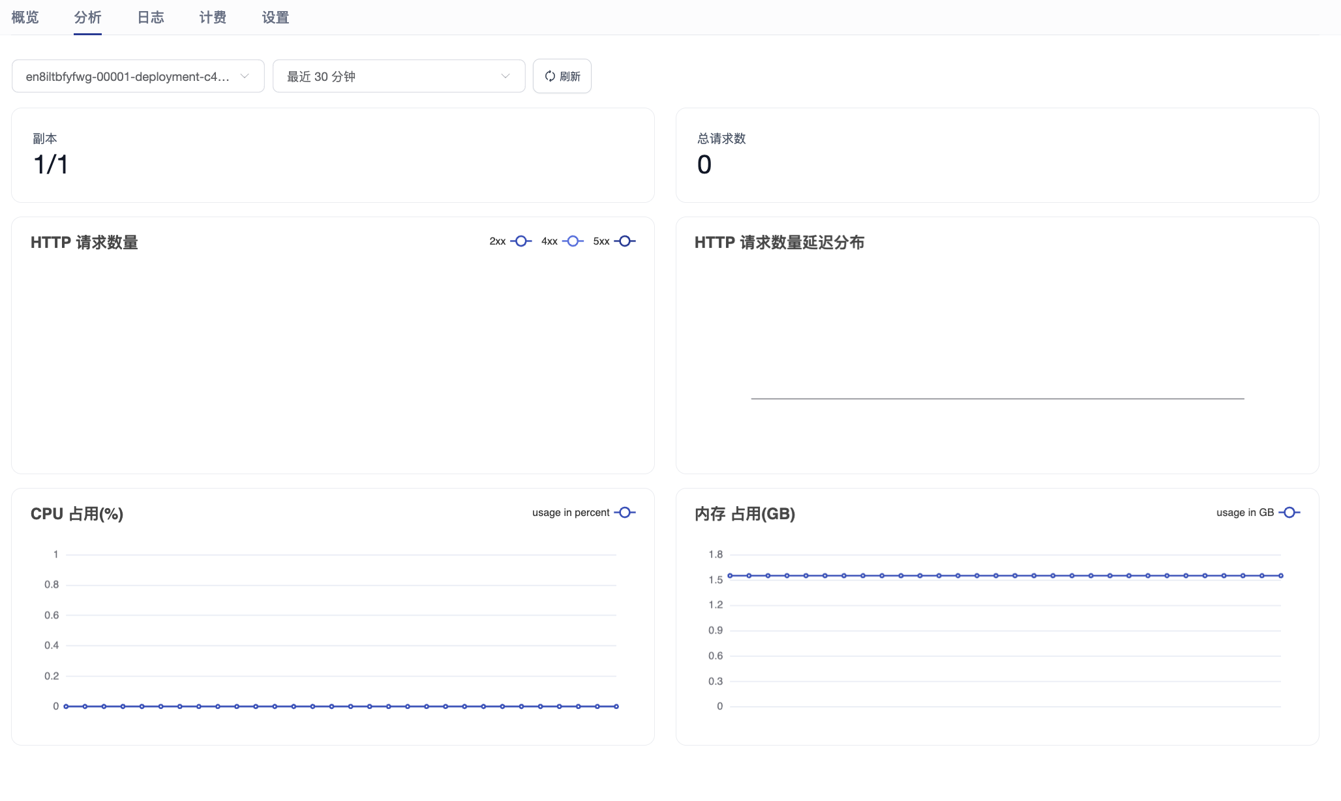Click the chevron on the deployment name selector
1341x801 pixels.
(x=245, y=76)
